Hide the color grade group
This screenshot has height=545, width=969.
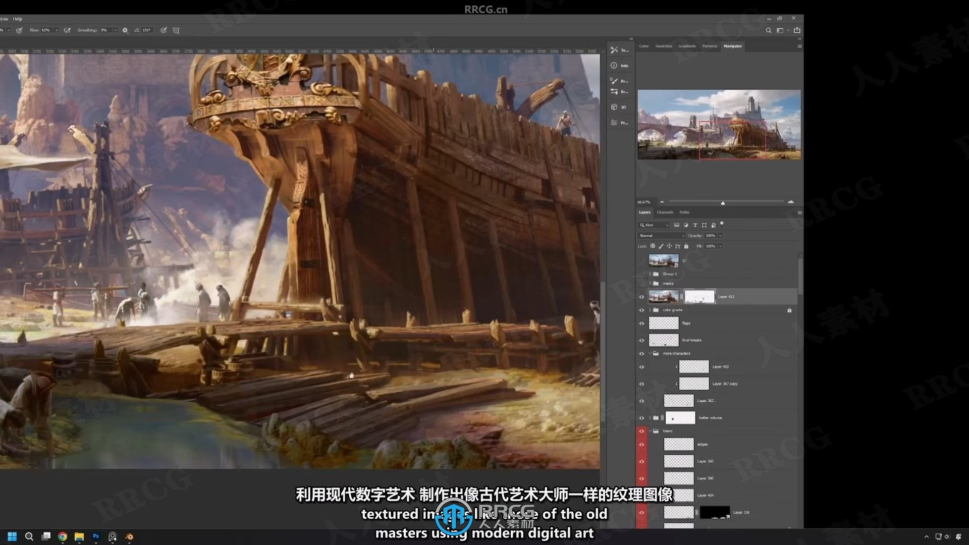pos(641,310)
